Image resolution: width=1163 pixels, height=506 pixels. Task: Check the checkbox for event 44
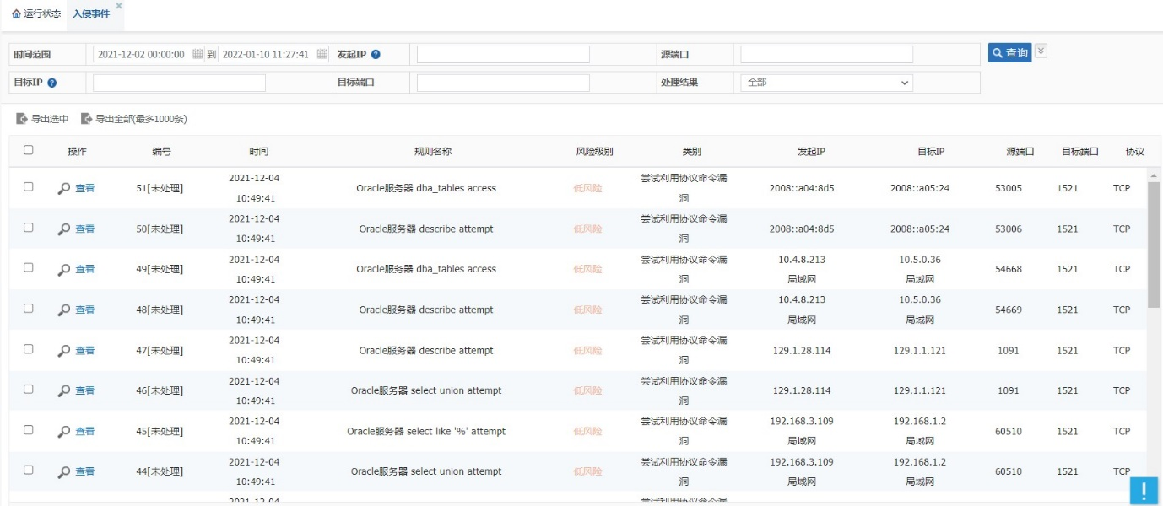(29, 471)
